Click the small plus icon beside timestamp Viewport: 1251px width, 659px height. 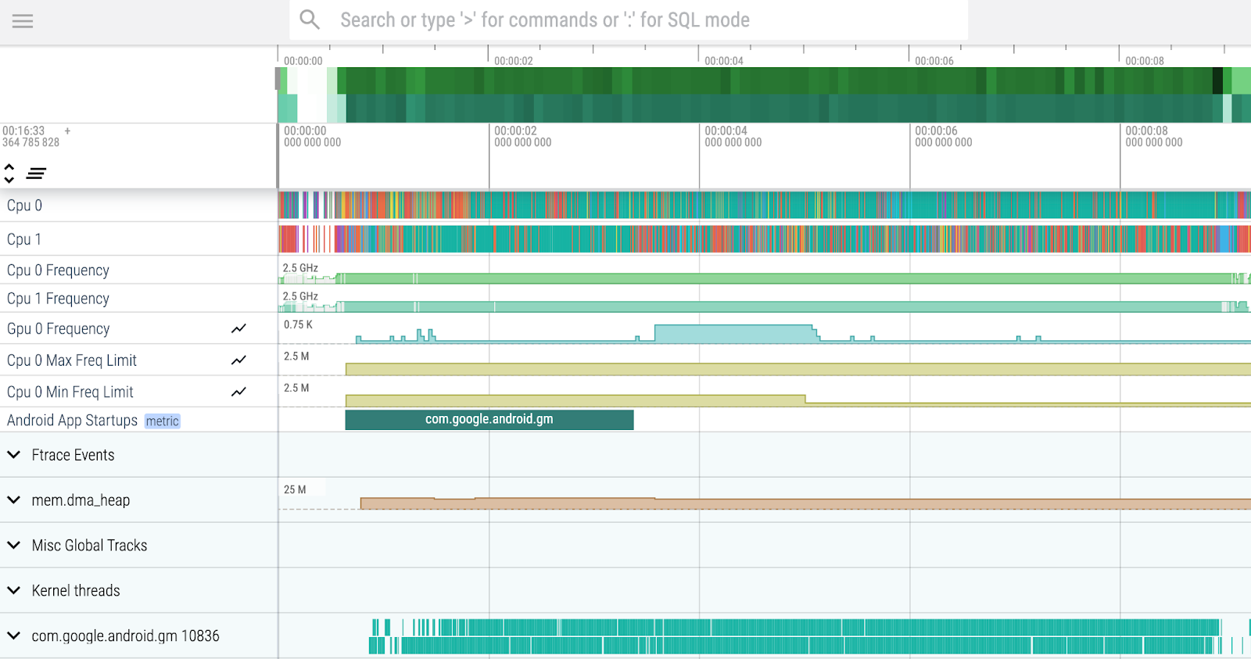click(67, 131)
